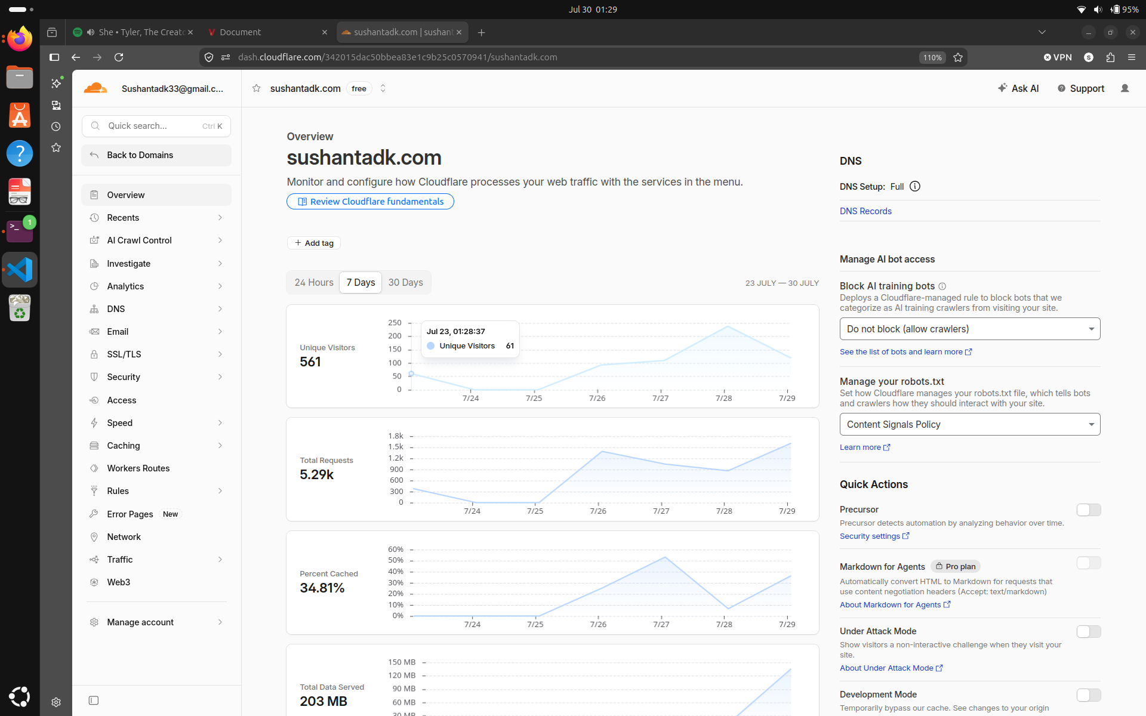Open Firefox sidebar settings gear
1146x716 pixels.
pyautogui.click(x=56, y=702)
